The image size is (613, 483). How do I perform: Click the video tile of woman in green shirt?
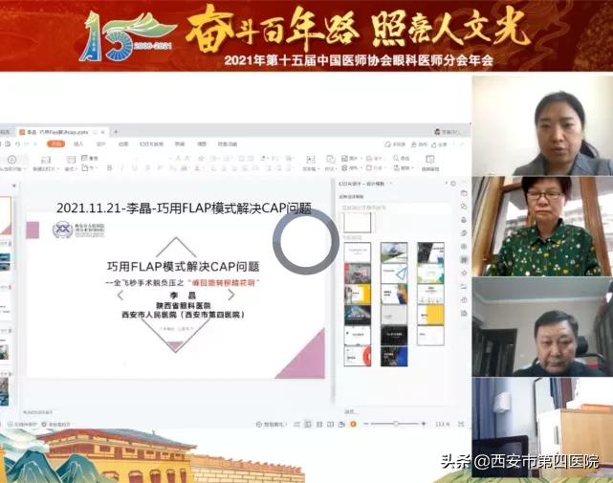pyautogui.click(x=542, y=227)
